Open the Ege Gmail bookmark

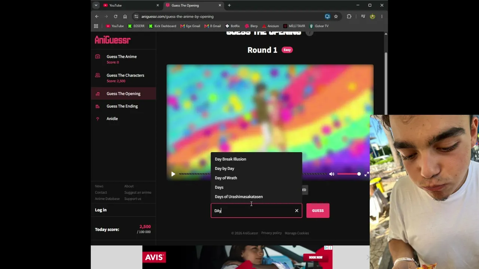point(190,26)
